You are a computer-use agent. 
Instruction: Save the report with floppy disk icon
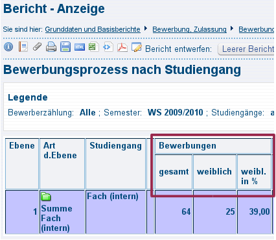pos(65,47)
